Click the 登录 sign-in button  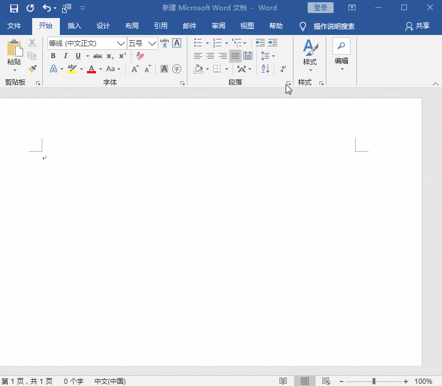[x=320, y=8]
